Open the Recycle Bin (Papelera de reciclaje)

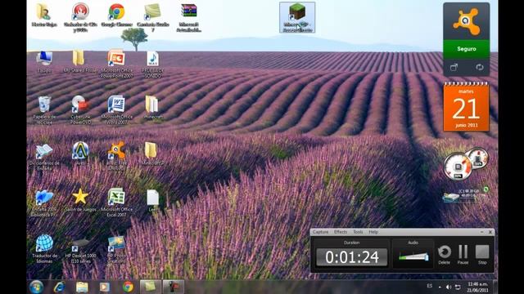pyautogui.click(x=44, y=110)
